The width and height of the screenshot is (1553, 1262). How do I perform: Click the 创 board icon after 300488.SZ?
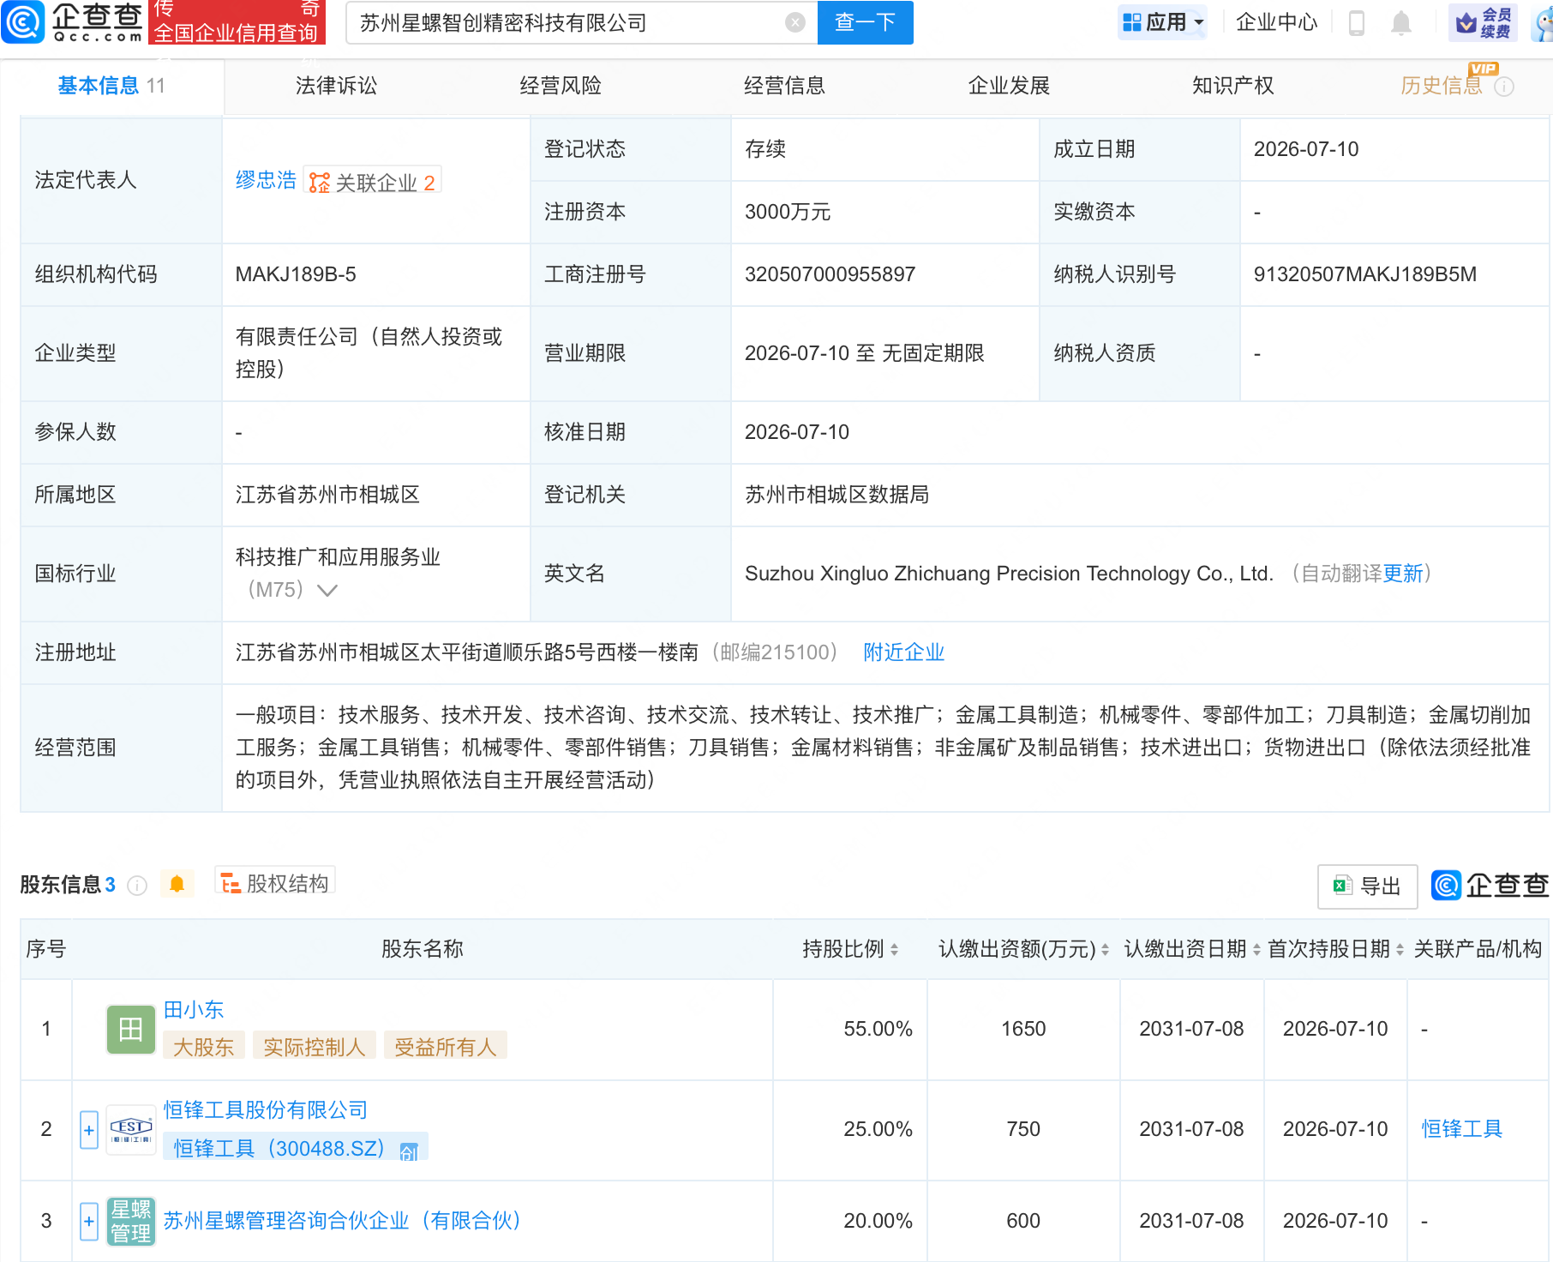coord(410,1151)
